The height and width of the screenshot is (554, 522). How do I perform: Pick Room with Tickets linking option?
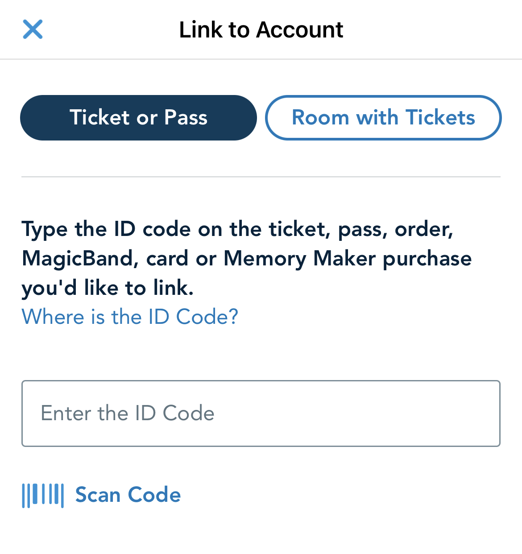pos(383,118)
